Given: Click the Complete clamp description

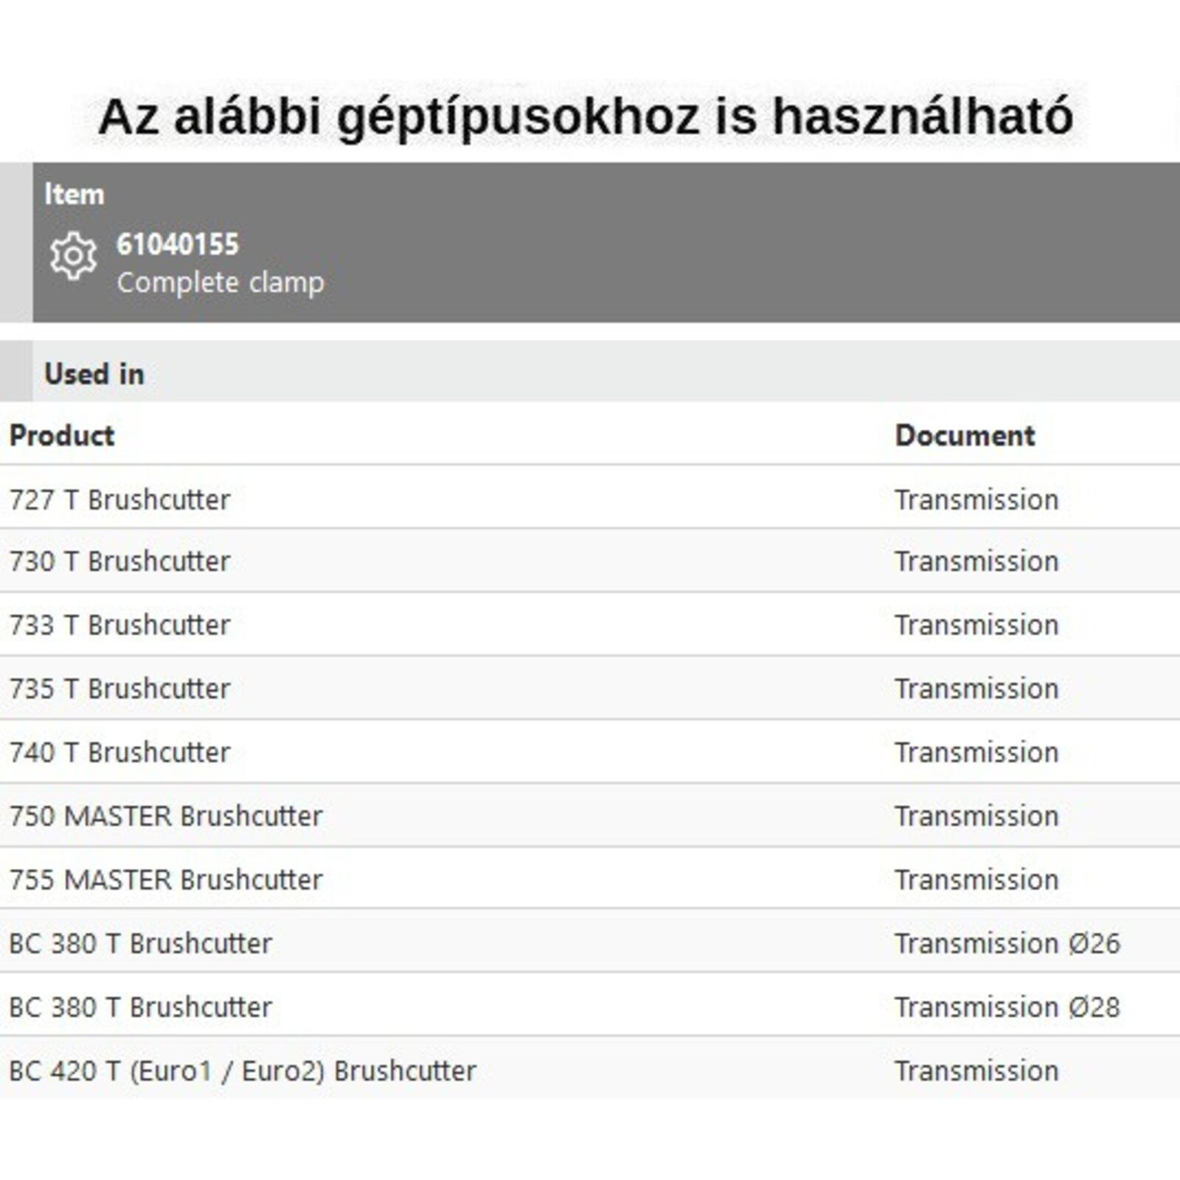Looking at the screenshot, I should 220,282.
